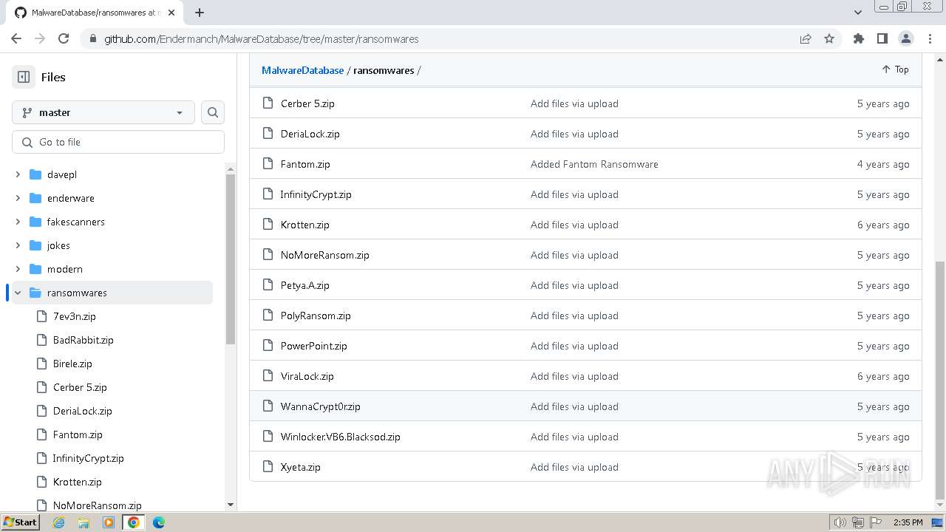The image size is (946, 532).
Task: Select 7ev3n.zip in sidebar tree
Action: tap(75, 316)
